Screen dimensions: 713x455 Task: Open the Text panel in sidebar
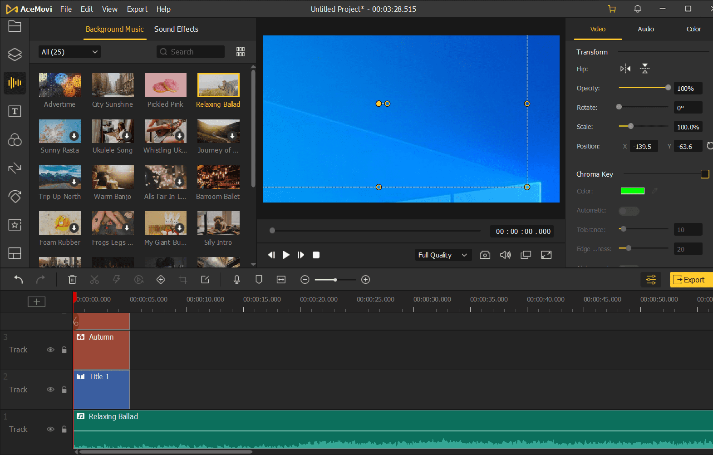(15, 111)
